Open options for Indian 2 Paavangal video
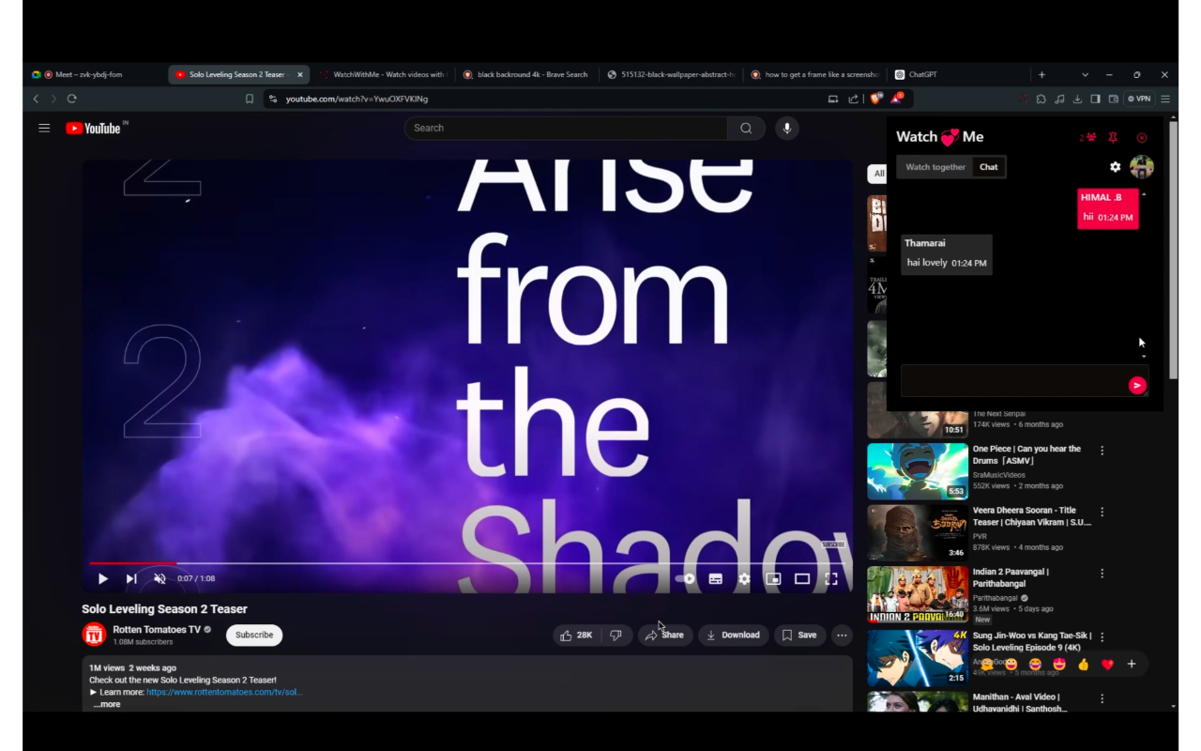This screenshot has height=751, width=1201. coord(1102,574)
